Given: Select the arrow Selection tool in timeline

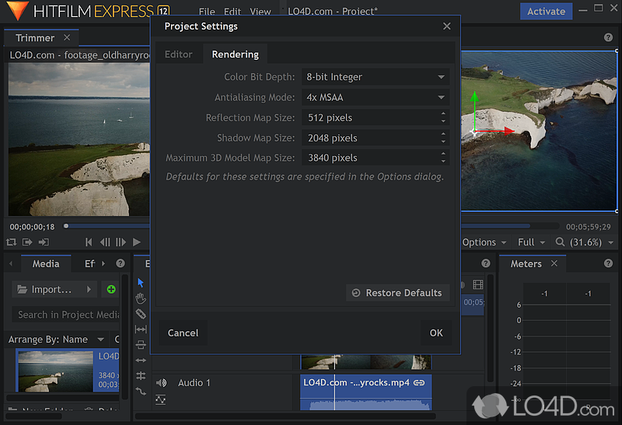Looking at the screenshot, I should [x=141, y=283].
